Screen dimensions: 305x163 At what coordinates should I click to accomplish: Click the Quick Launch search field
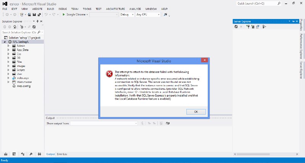click(259, 3)
